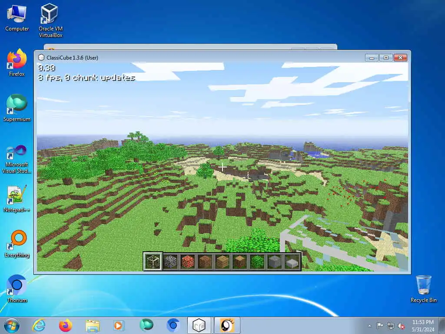This screenshot has width=445, height=334.
Task: Select the cobblestone block in hotbar
Action: (170, 261)
